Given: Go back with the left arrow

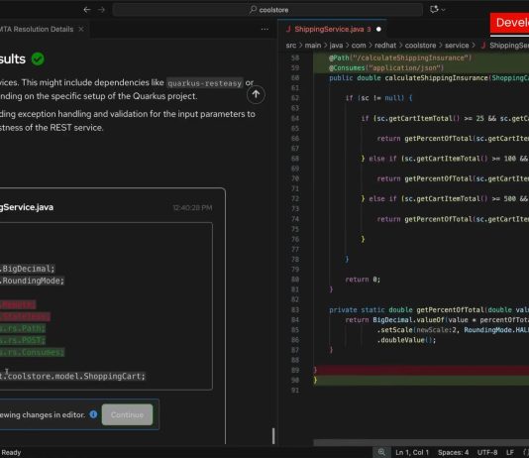Looking at the screenshot, I should click(x=87, y=10).
